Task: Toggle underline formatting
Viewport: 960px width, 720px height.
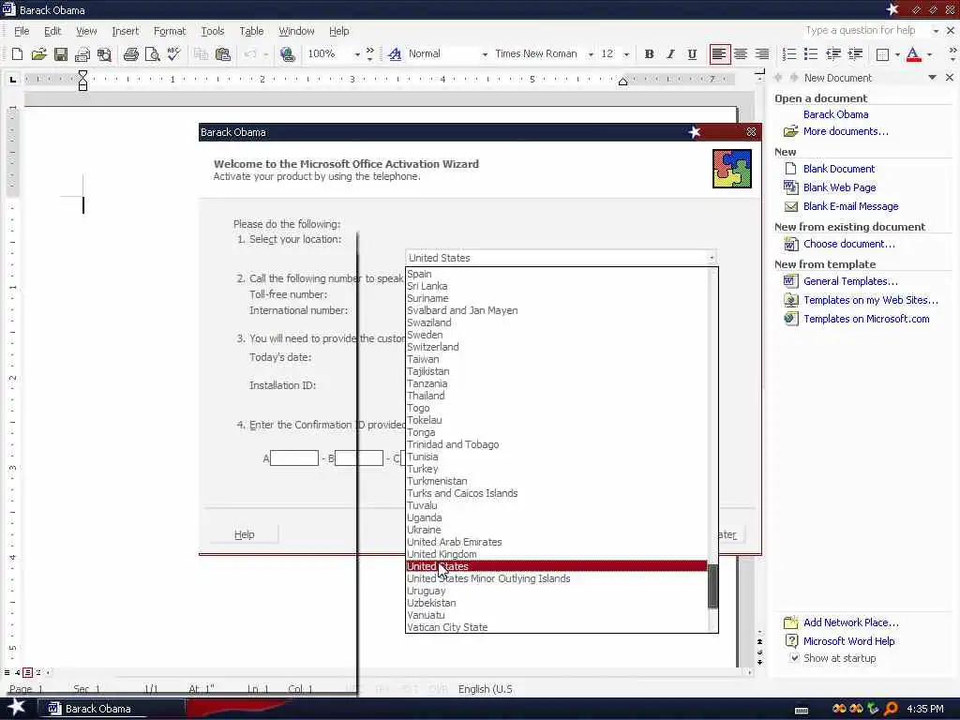Action: tap(692, 54)
